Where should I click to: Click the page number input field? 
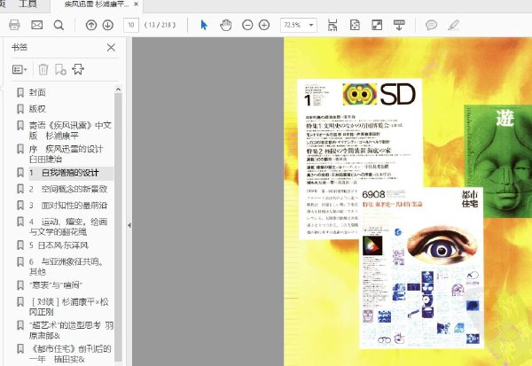[131, 25]
